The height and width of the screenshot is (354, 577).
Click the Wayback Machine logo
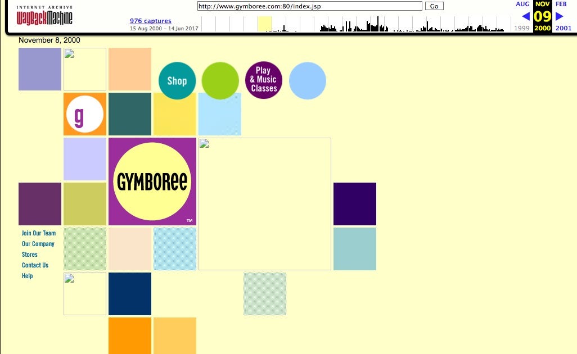pyautogui.click(x=44, y=15)
